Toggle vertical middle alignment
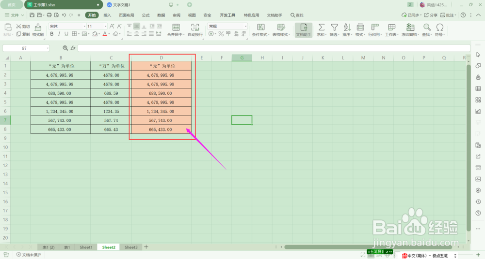The width and height of the screenshot is (485, 259). 136,26
